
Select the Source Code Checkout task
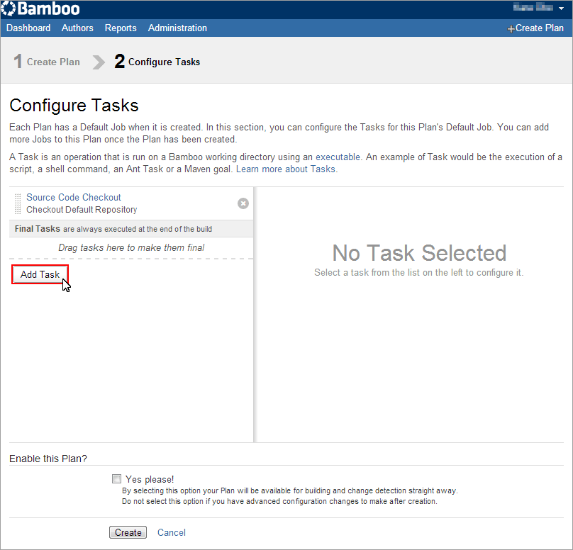(x=74, y=197)
